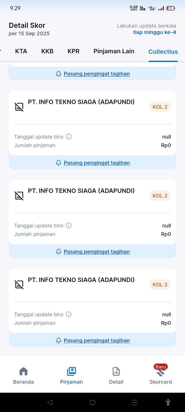
Task: Open the Detail chart icon
Action: coord(116,372)
